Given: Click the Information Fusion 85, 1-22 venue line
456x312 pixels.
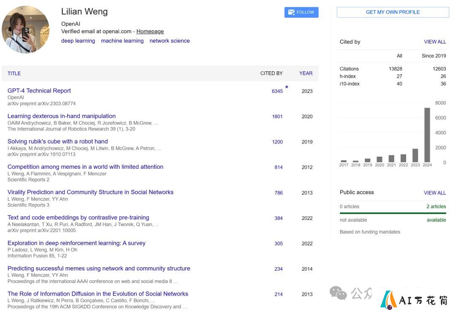Looking at the screenshot, I should (37, 256).
